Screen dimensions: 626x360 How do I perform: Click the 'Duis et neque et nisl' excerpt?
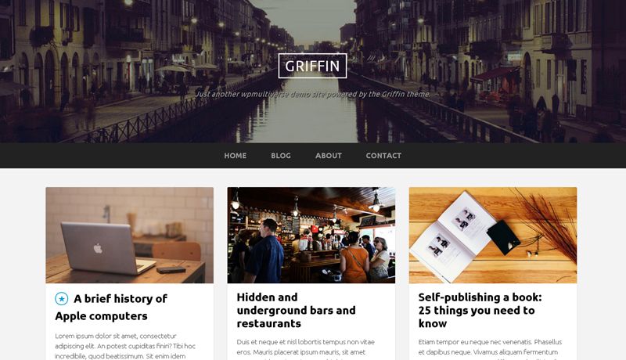[x=305, y=350]
